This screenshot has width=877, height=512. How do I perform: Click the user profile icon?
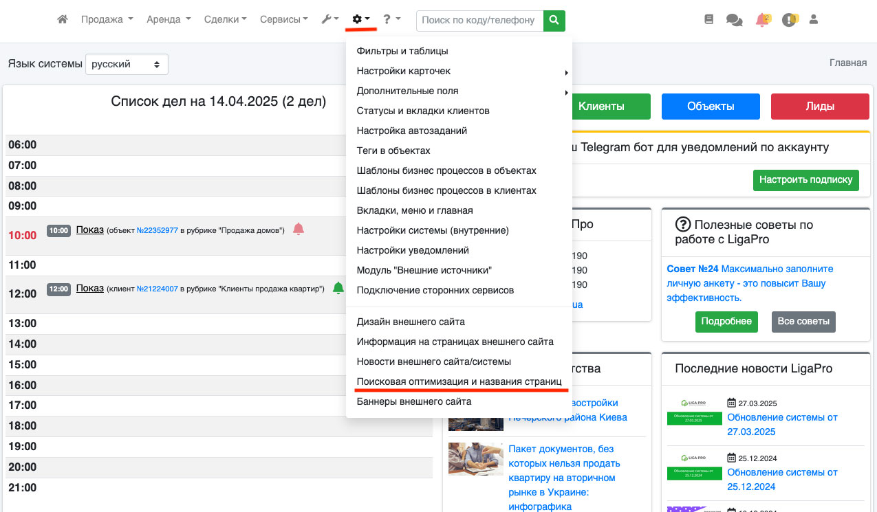click(x=814, y=20)
